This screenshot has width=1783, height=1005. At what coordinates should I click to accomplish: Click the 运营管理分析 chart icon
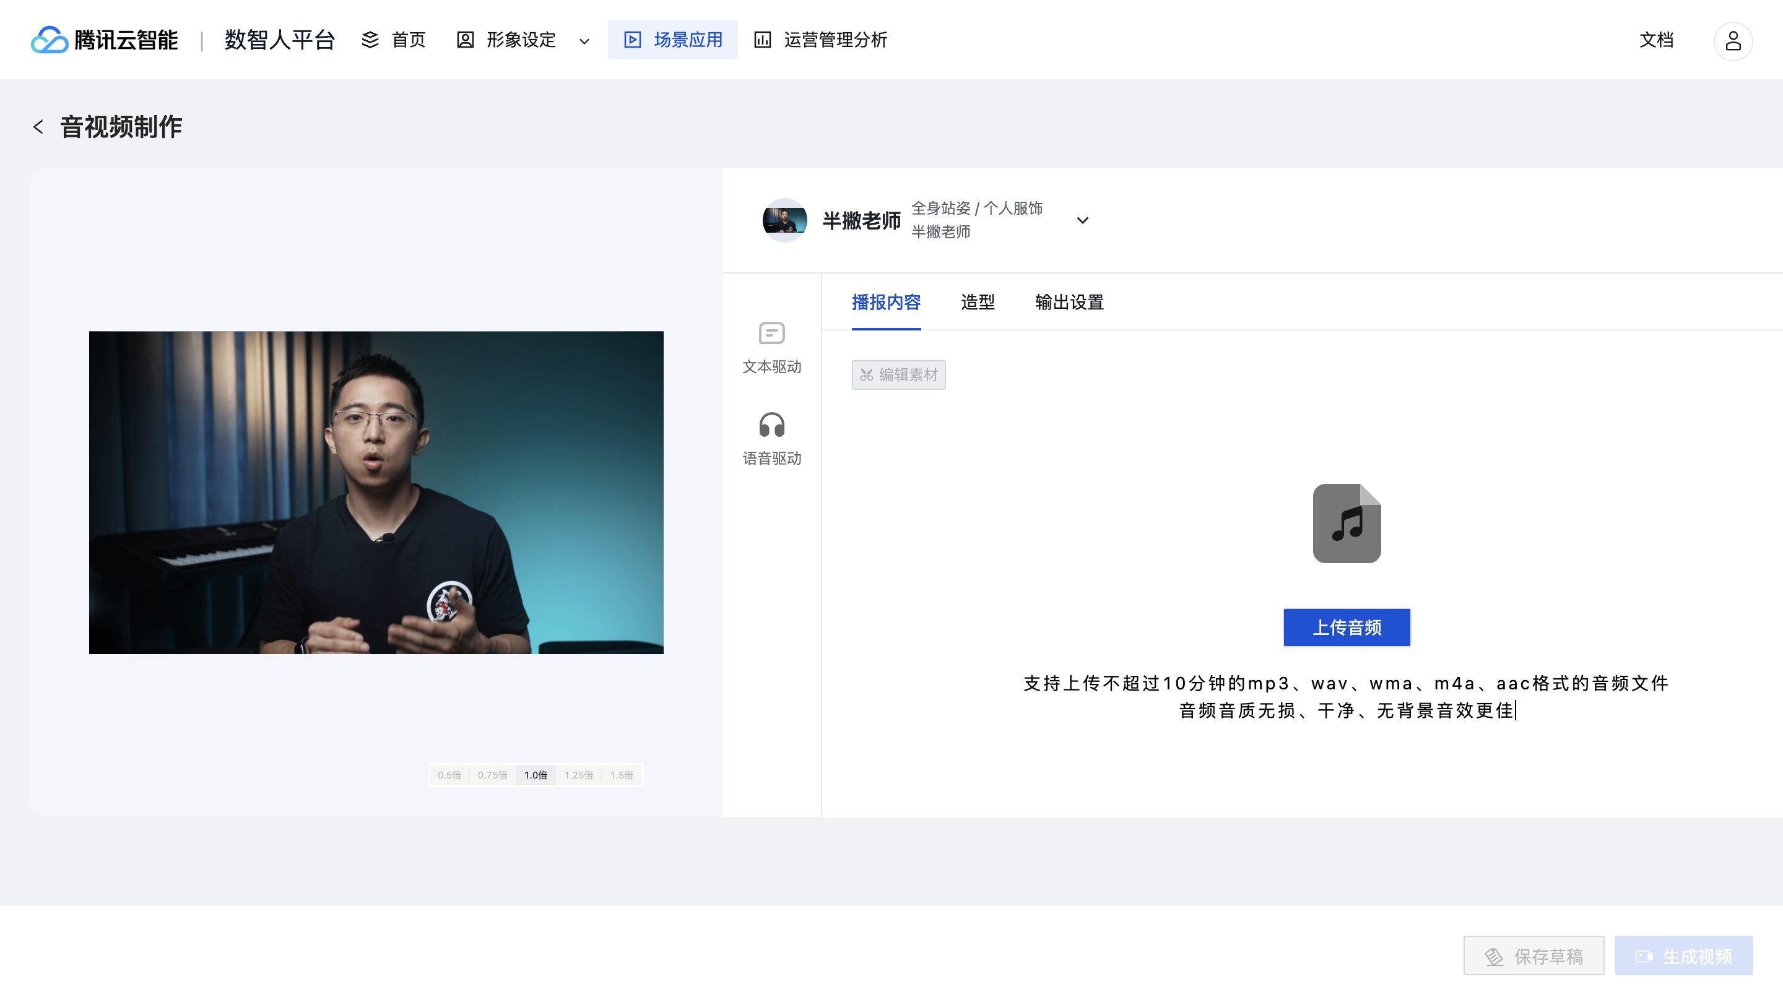pyautogui.click(x=762, y=40)
